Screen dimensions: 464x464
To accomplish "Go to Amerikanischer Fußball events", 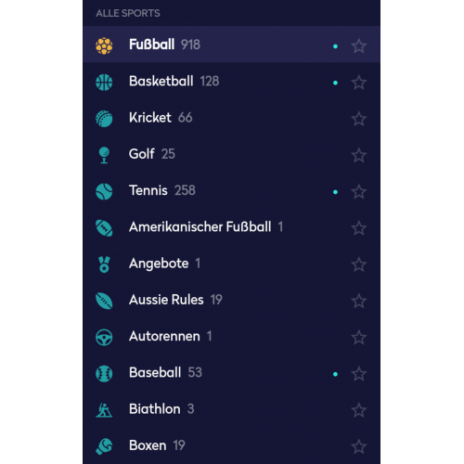I will pyautogui.click(x=231, y=228).
